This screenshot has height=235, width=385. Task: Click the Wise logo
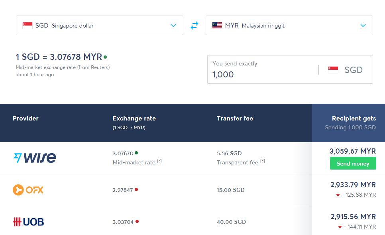tap(35, 158)
